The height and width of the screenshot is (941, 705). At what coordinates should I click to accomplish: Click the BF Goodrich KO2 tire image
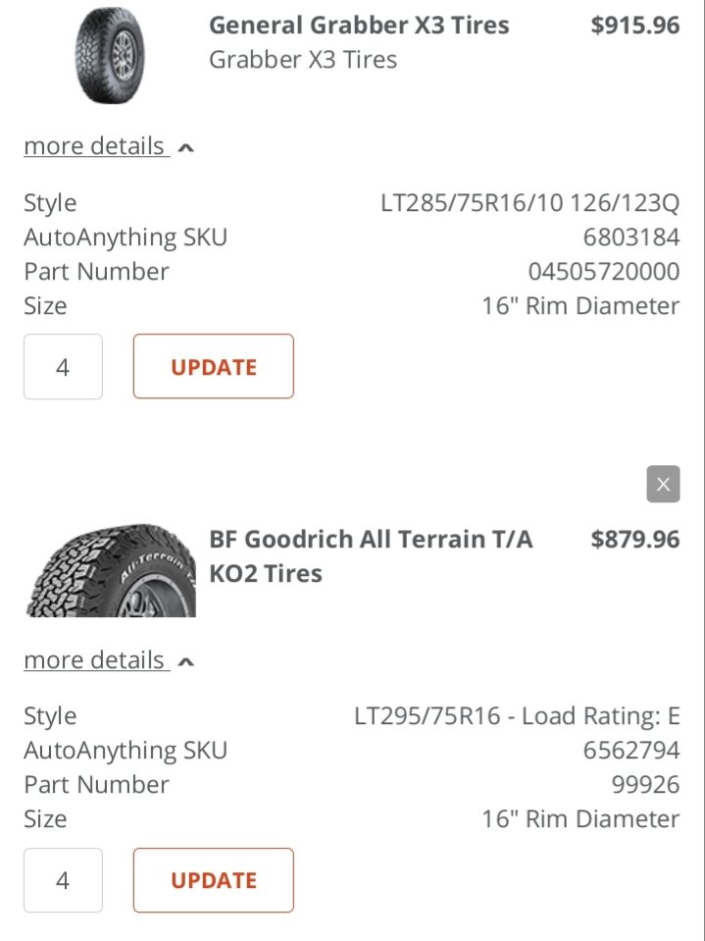pyautogui.click(x=111, y=569)
